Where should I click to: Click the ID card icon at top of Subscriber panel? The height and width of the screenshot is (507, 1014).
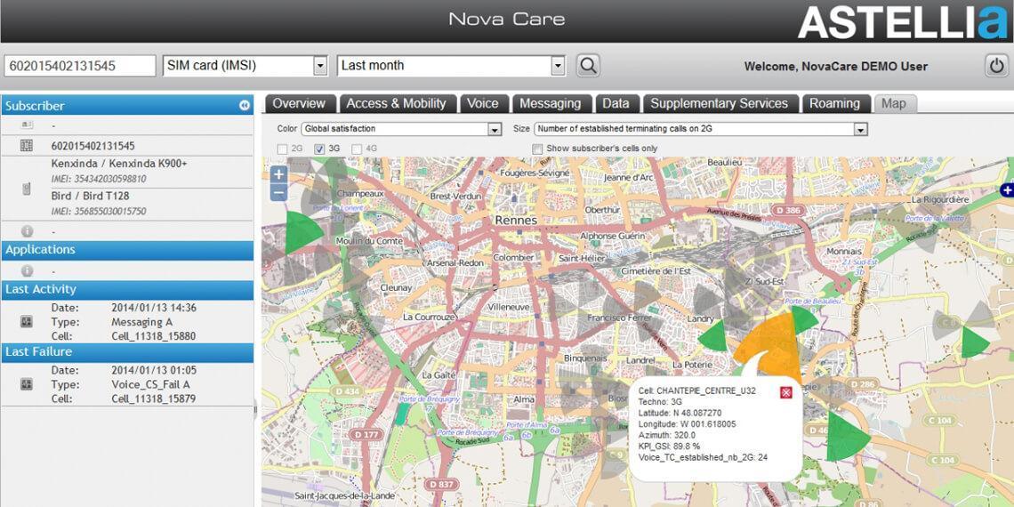coord(27,125)
